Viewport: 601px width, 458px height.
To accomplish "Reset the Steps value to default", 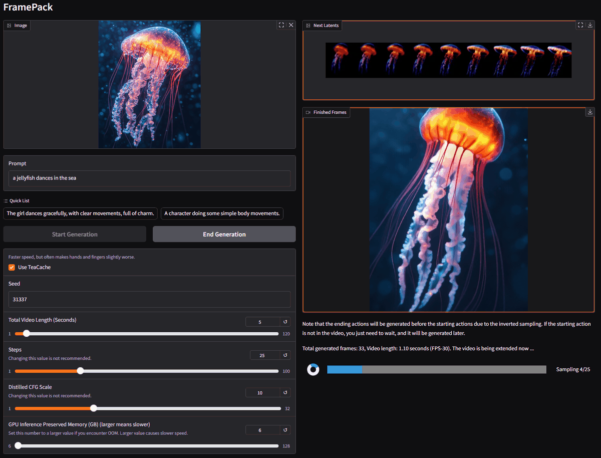I will click(285, 355).
